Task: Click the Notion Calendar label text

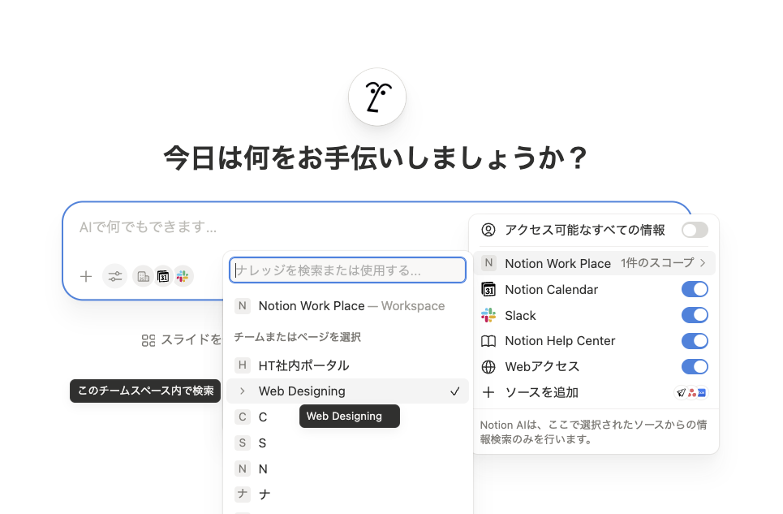Action: point(551,289)
